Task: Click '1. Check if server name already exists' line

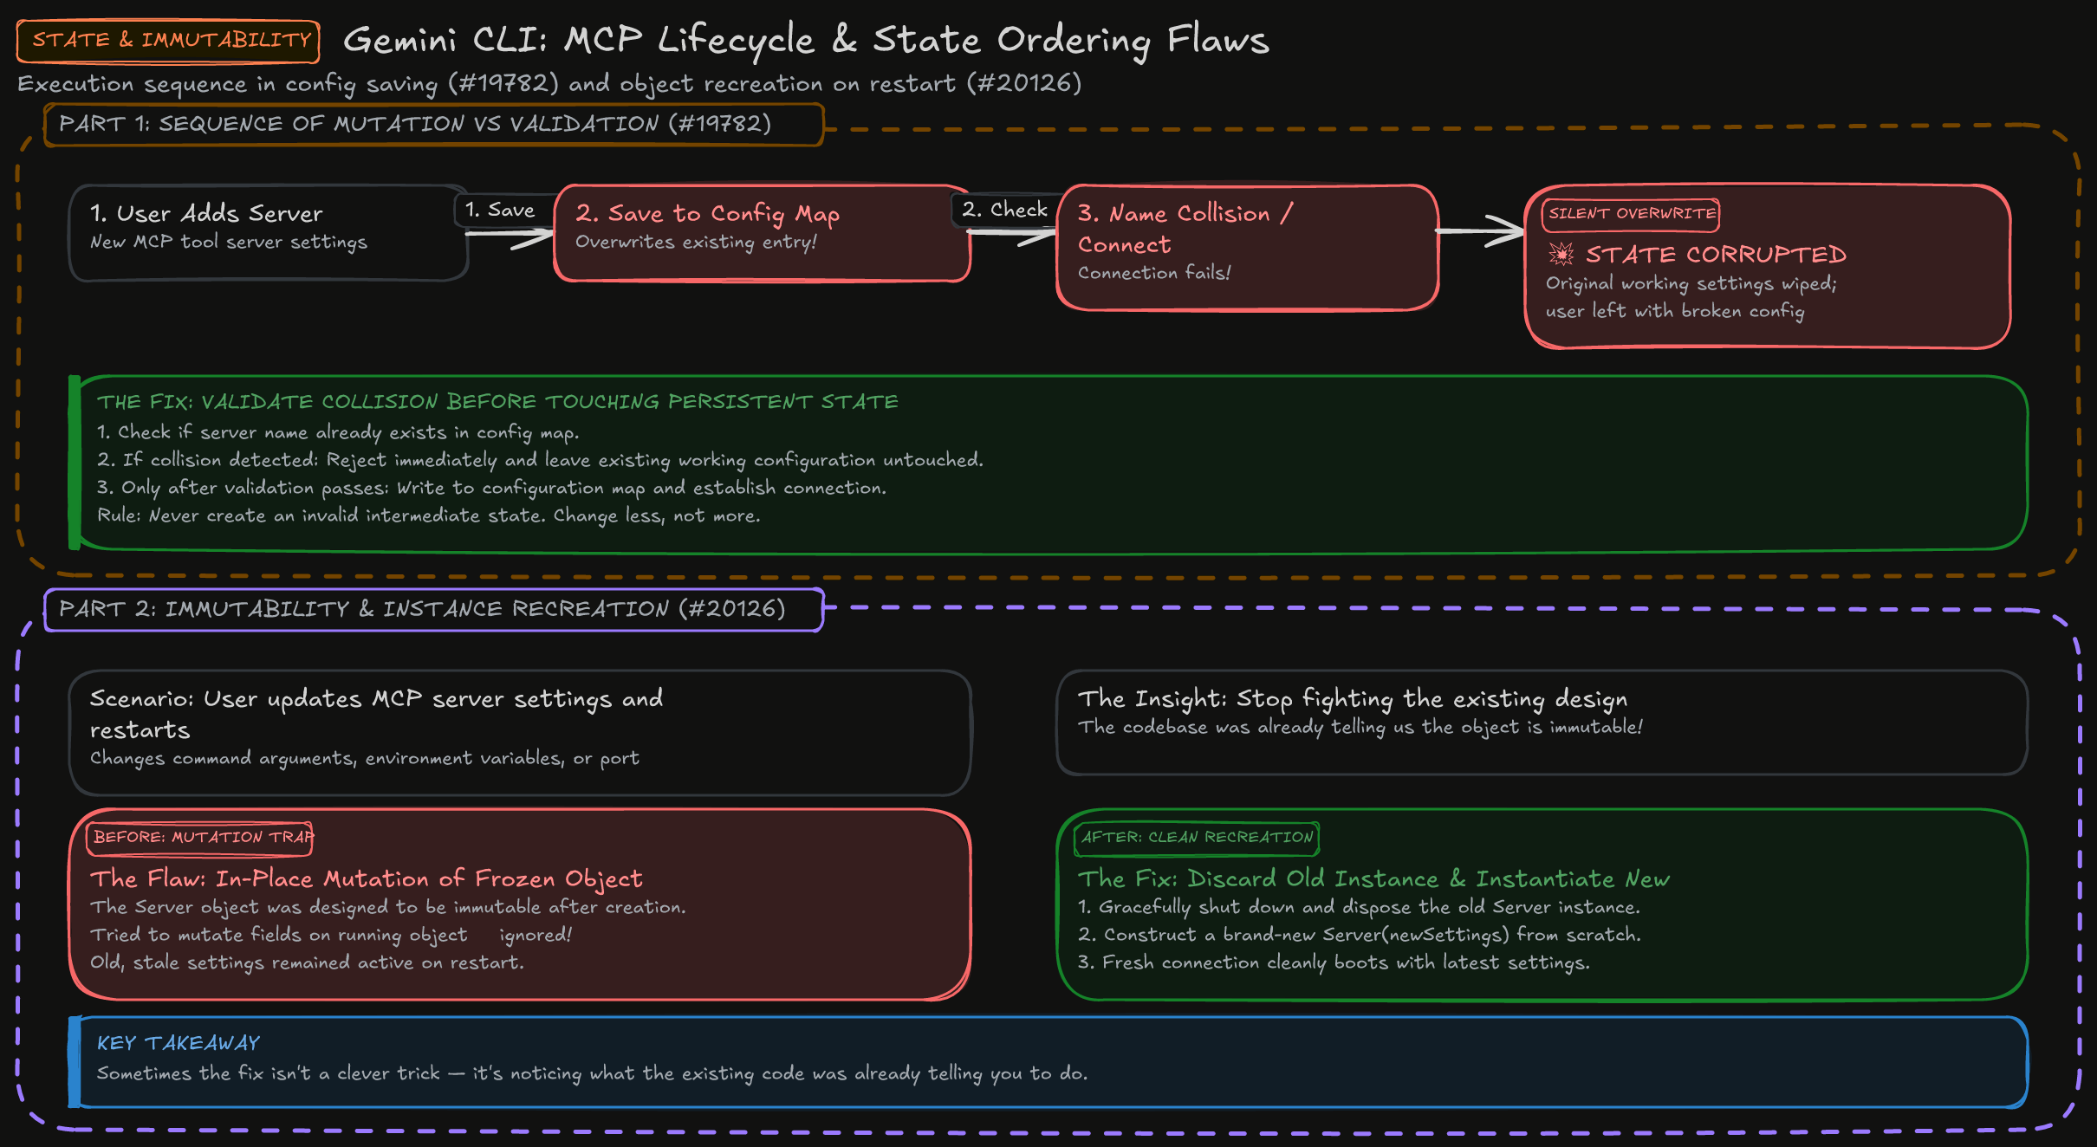Action: click(338, 432)
